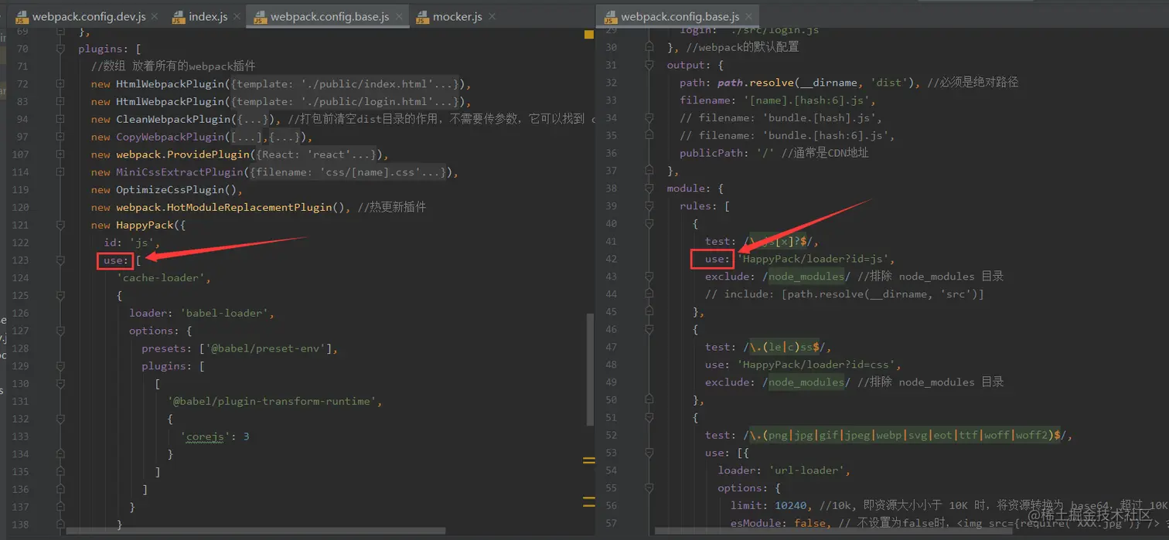Image resolution: width=1169 pixels, height=540 pixels.
Task: Collapse the use array at line 53
Action: 649,453
